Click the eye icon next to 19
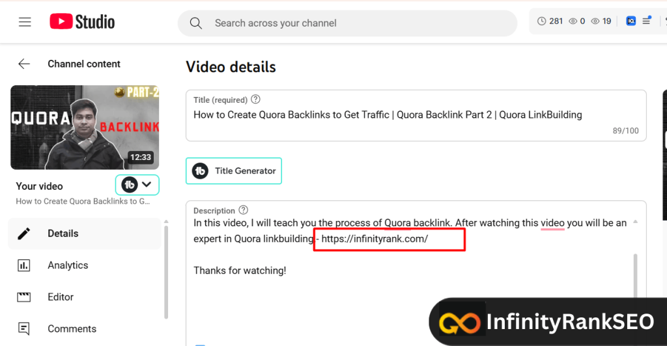Screen dimensions: 667x346 (x=595, y=21)
